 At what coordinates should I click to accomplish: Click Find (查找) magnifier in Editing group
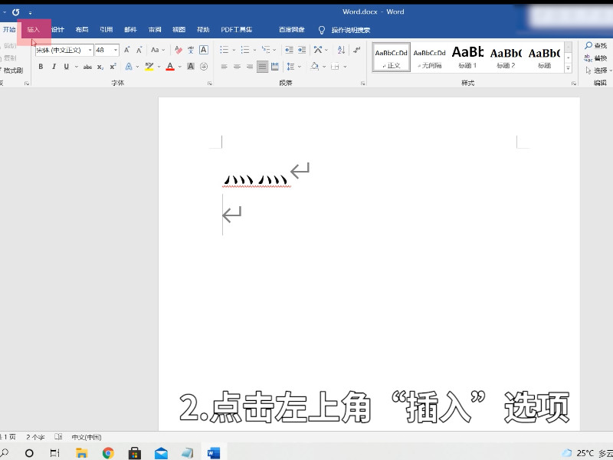point(596,46)
